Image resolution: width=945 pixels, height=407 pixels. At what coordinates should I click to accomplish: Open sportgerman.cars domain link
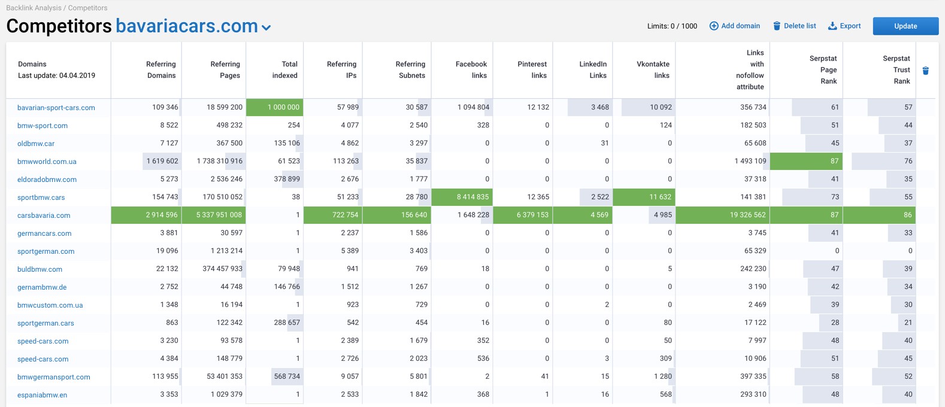point(46,323)
